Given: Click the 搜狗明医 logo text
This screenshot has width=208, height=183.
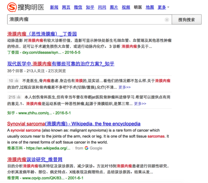Looking at the screenshot, I should tap(31, 7).
